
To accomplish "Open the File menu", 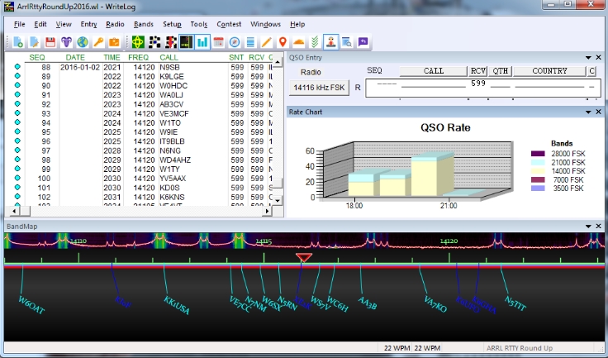I will pyautogui.click(x=19, y=24).
